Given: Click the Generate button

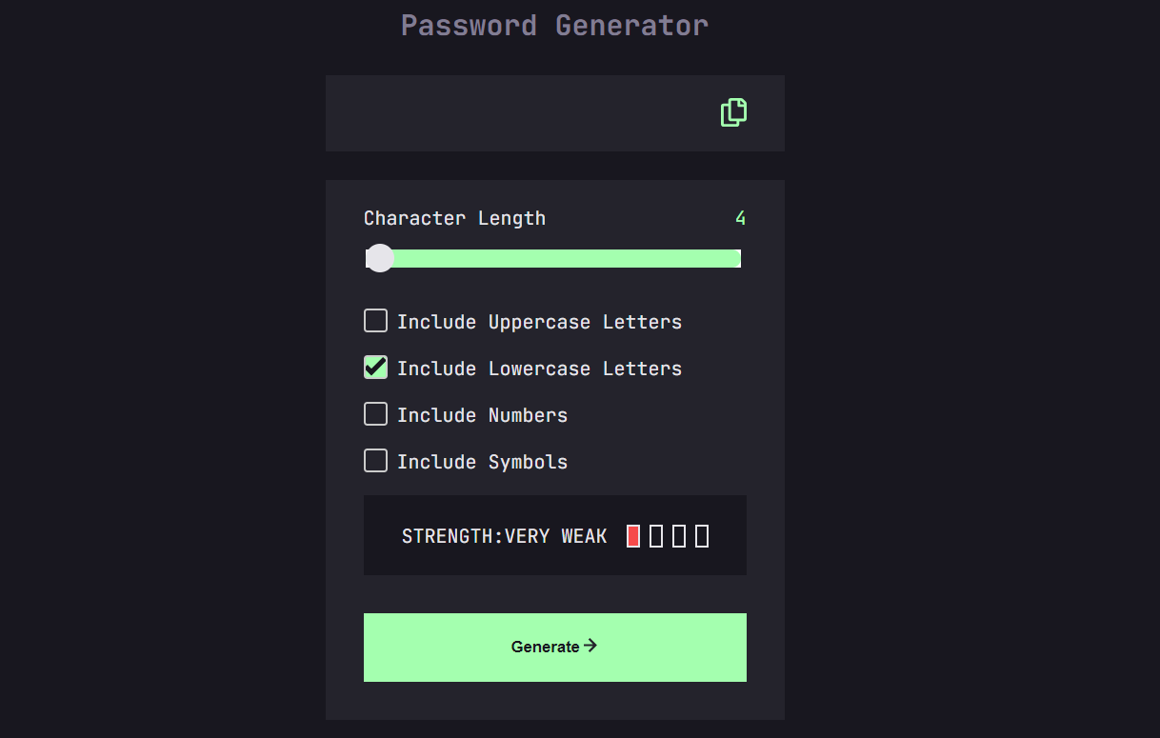Looking at the screenshot, I should pyautogui.click(x=554, y=646).
